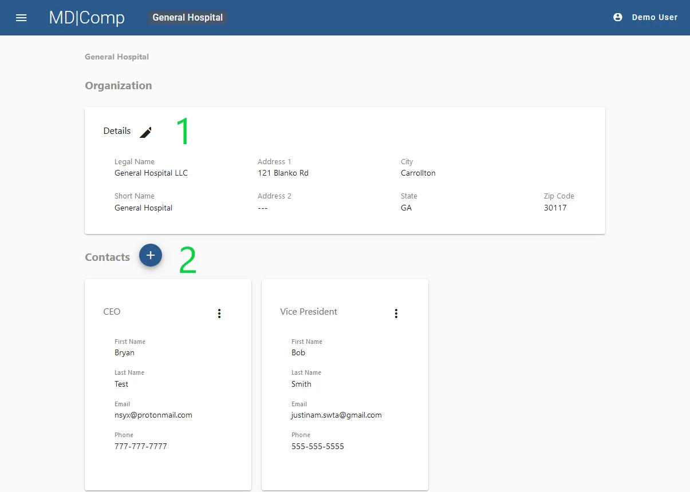The height and width of the screenshot is (492, 690).
Task: Click phone number 555-555-5555 on Vice President card
Action: pos(318,446)
